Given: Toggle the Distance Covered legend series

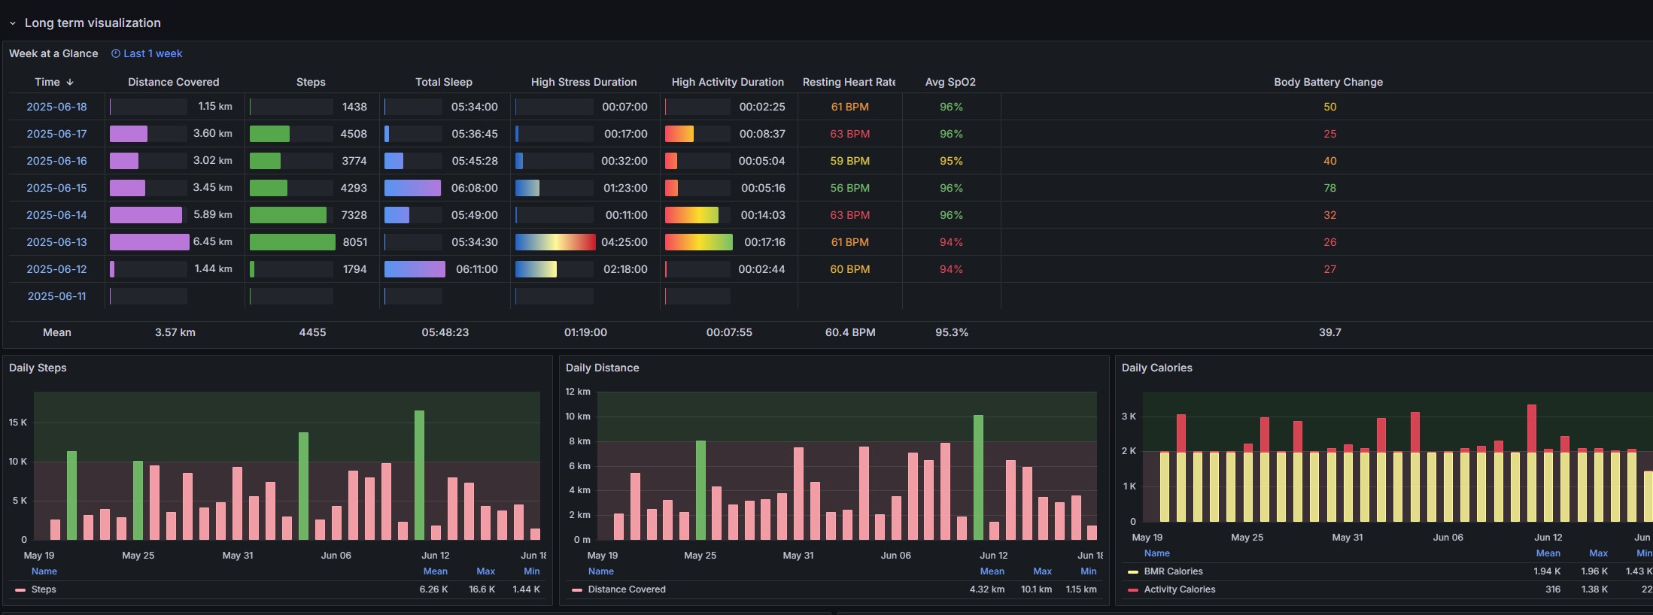Looking at the screenshot, I should [627, 589].
